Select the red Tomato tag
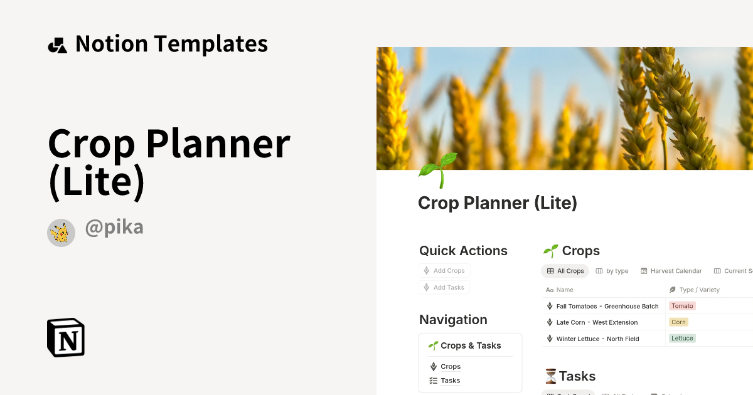 (x=682, y=306)
